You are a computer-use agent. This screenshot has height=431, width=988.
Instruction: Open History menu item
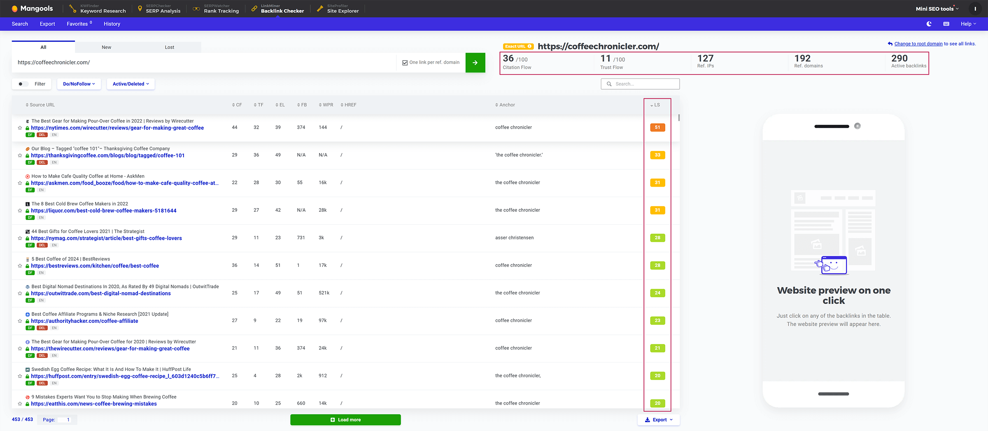click(x=112, y=24)
